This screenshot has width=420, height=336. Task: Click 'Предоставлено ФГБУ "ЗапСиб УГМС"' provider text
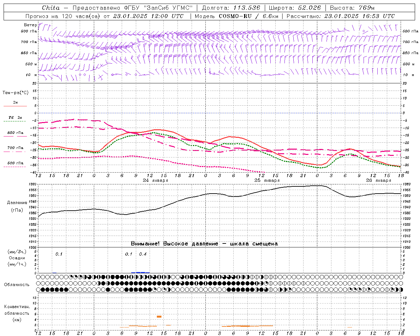click(x=132, y=8)
